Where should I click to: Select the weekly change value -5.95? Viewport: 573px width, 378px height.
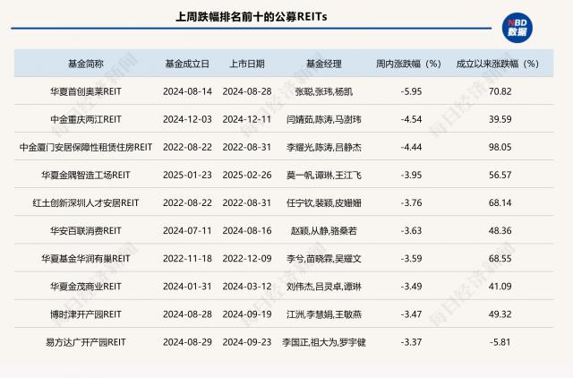[411, 91]
